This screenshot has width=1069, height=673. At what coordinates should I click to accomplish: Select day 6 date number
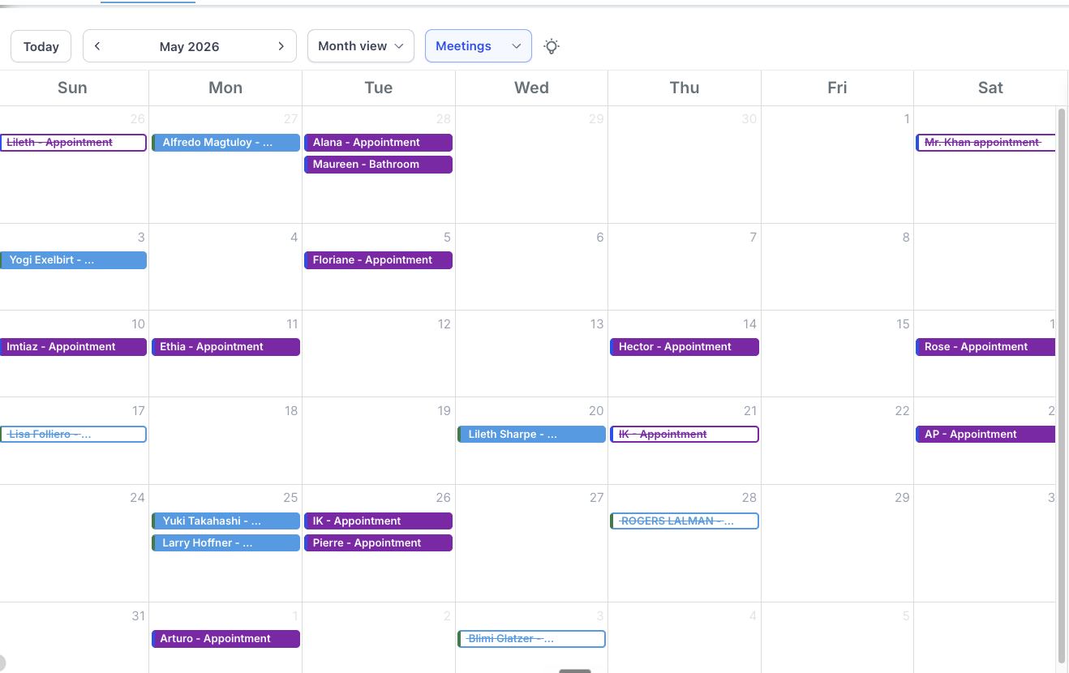tap(600, 238)
